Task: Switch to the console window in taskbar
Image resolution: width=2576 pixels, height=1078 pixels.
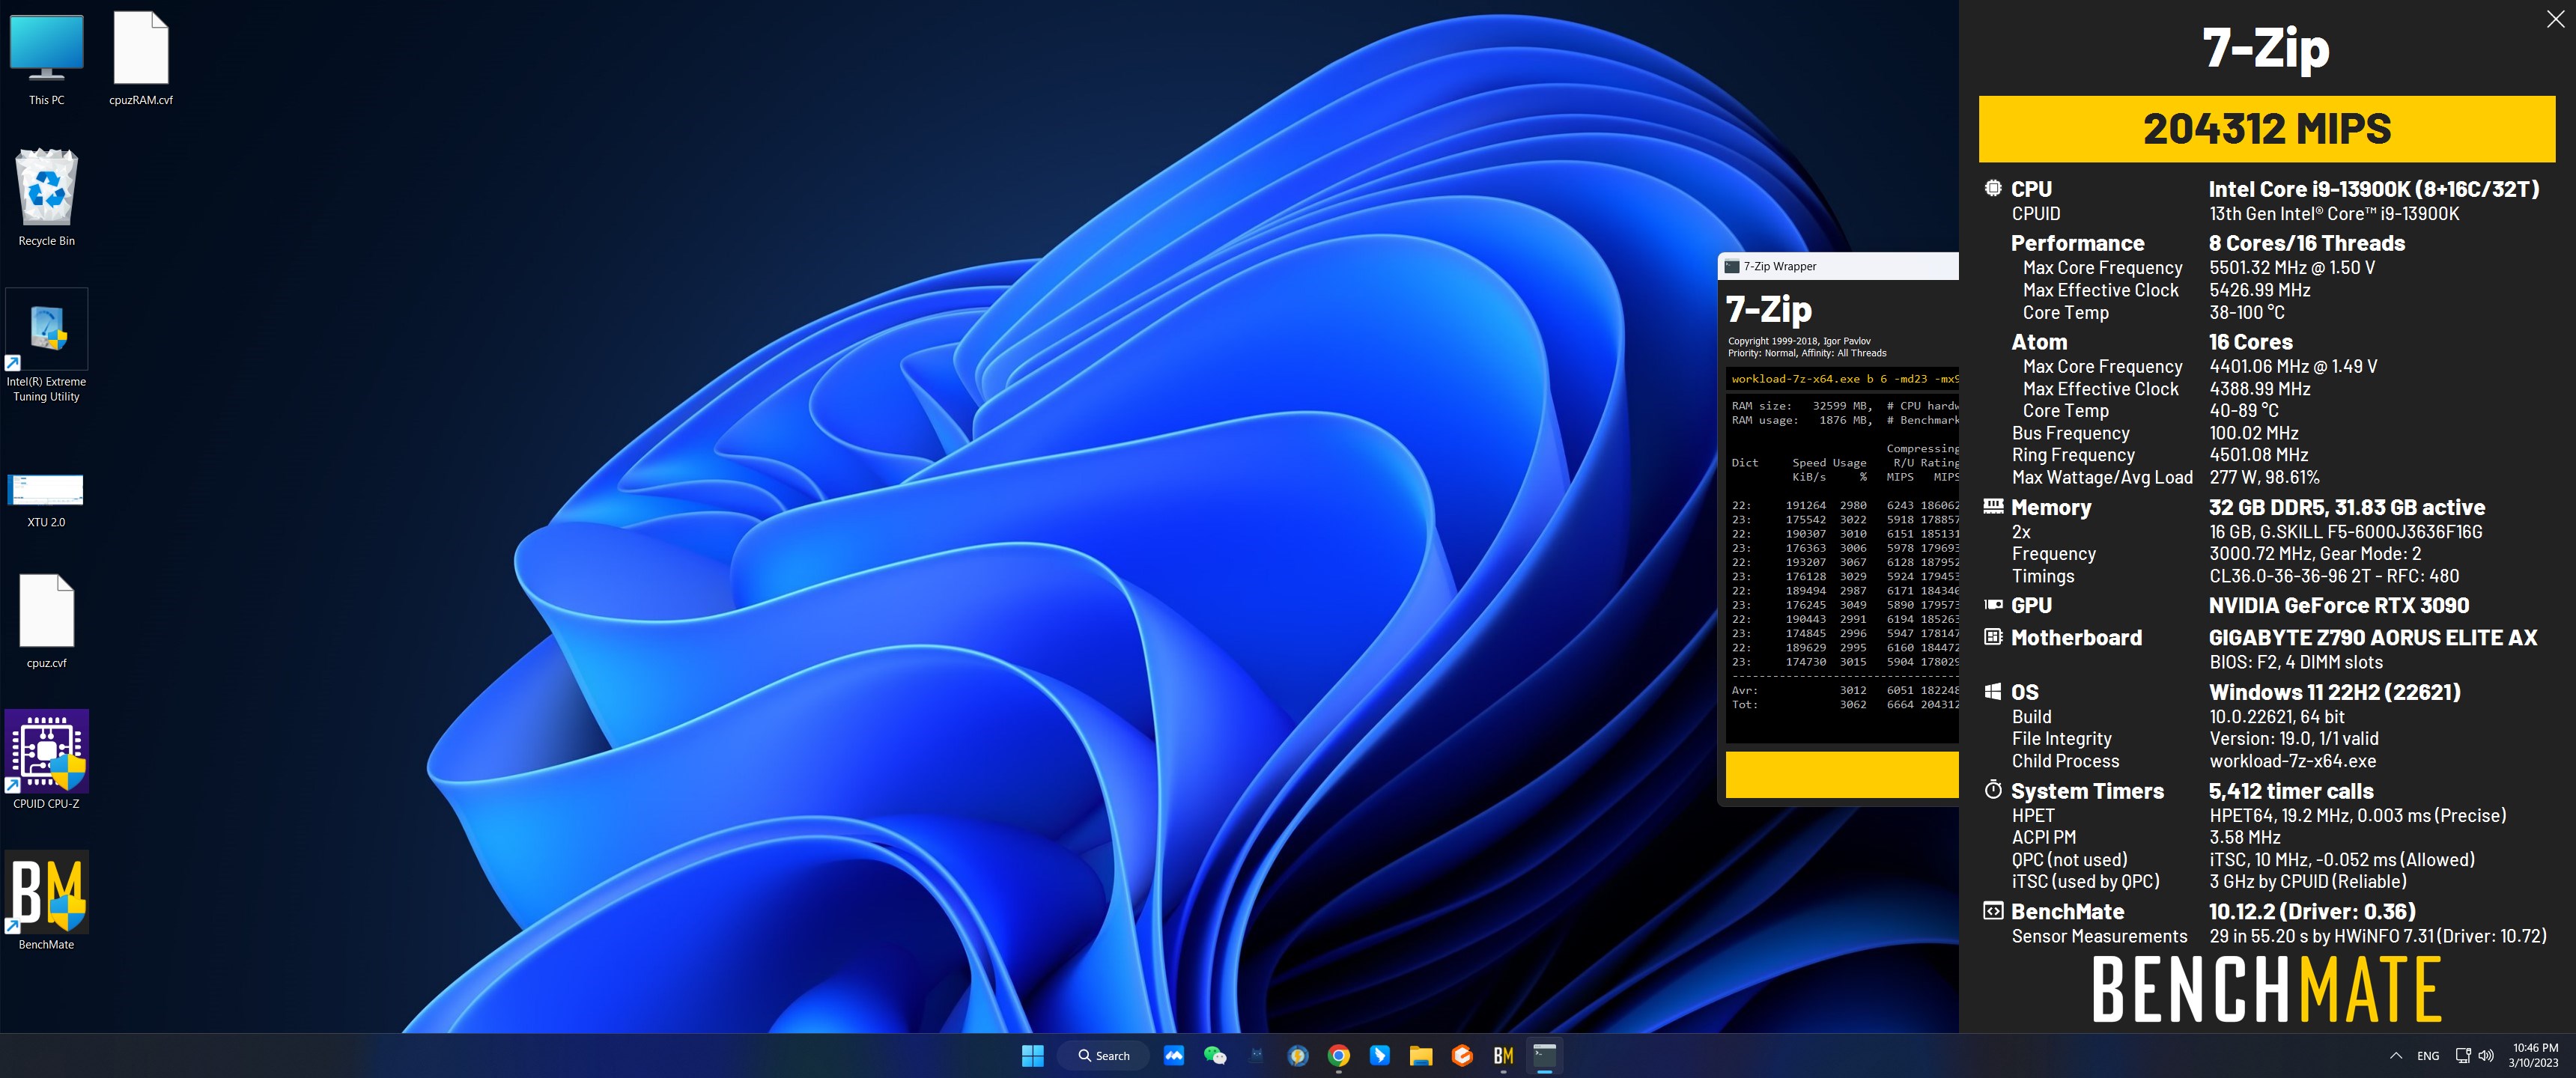Action: 1545,1055
